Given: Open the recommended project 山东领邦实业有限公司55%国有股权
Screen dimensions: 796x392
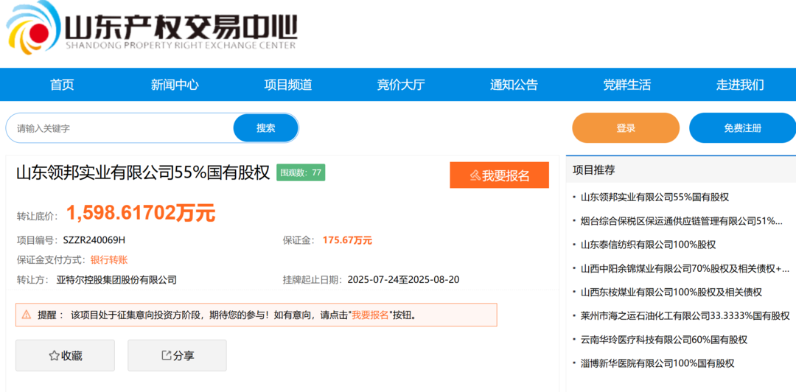Looking at the screenshot, I should 655,197.
